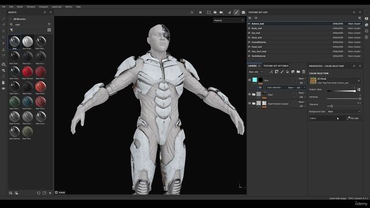Clear the Assets search text
This screenshot has height=208, width=370.
pyautogui.click(x=49, y=24)
